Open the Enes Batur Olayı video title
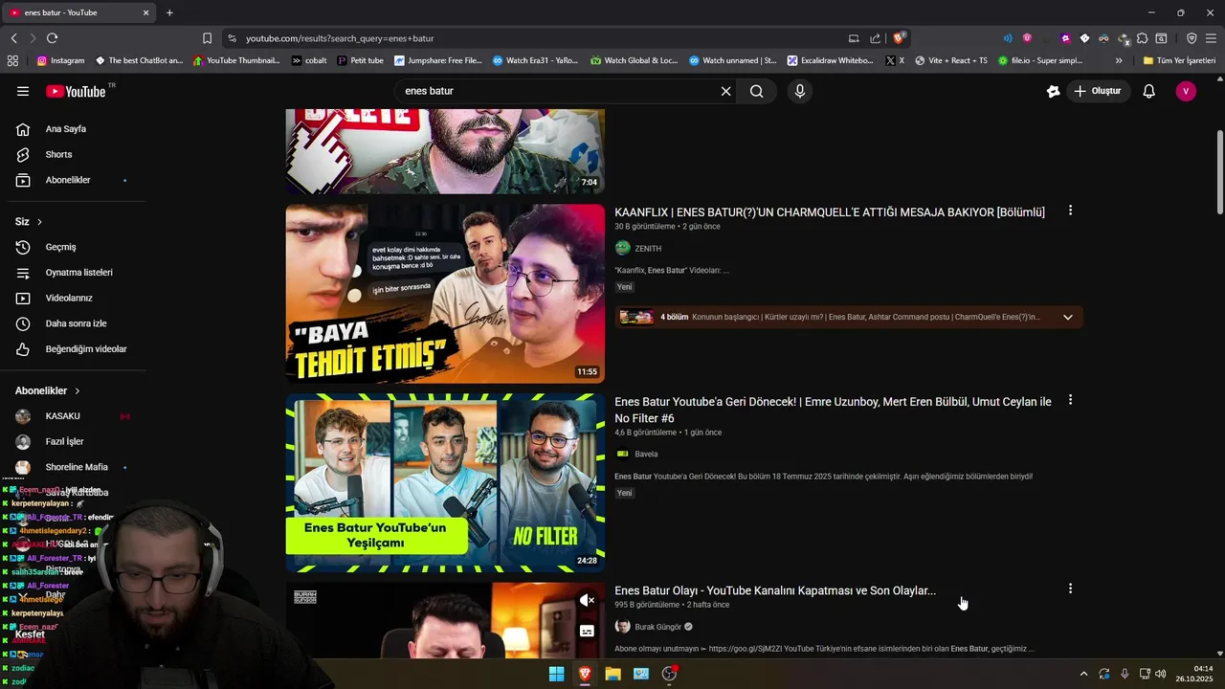Viewport: 1225px width, 689px height. pos(775,590)
